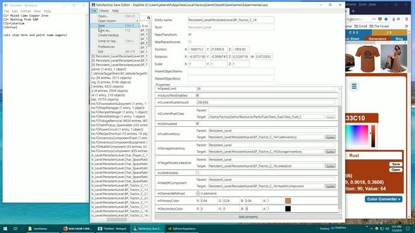Click Sims4 bookmark folder in Firefox
Image resolution: width=415 pixels, height=233 pixels.
pyautogui.click(x=361, y=26)
